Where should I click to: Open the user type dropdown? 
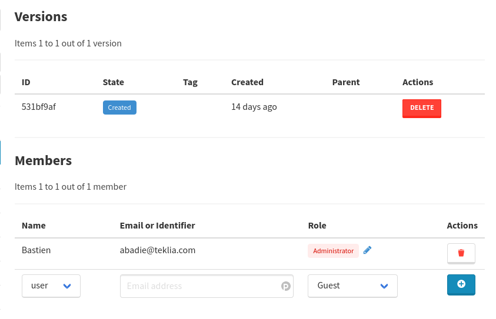pyautogui.click(x=51, y=286)
